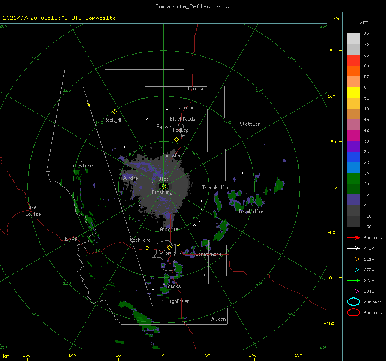The width and height of the screenshot is (386, 361).
Task: Click the dBZ legend heading
Action: (364, 23)
